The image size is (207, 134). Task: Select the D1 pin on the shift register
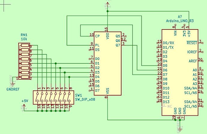pos(97,63)
